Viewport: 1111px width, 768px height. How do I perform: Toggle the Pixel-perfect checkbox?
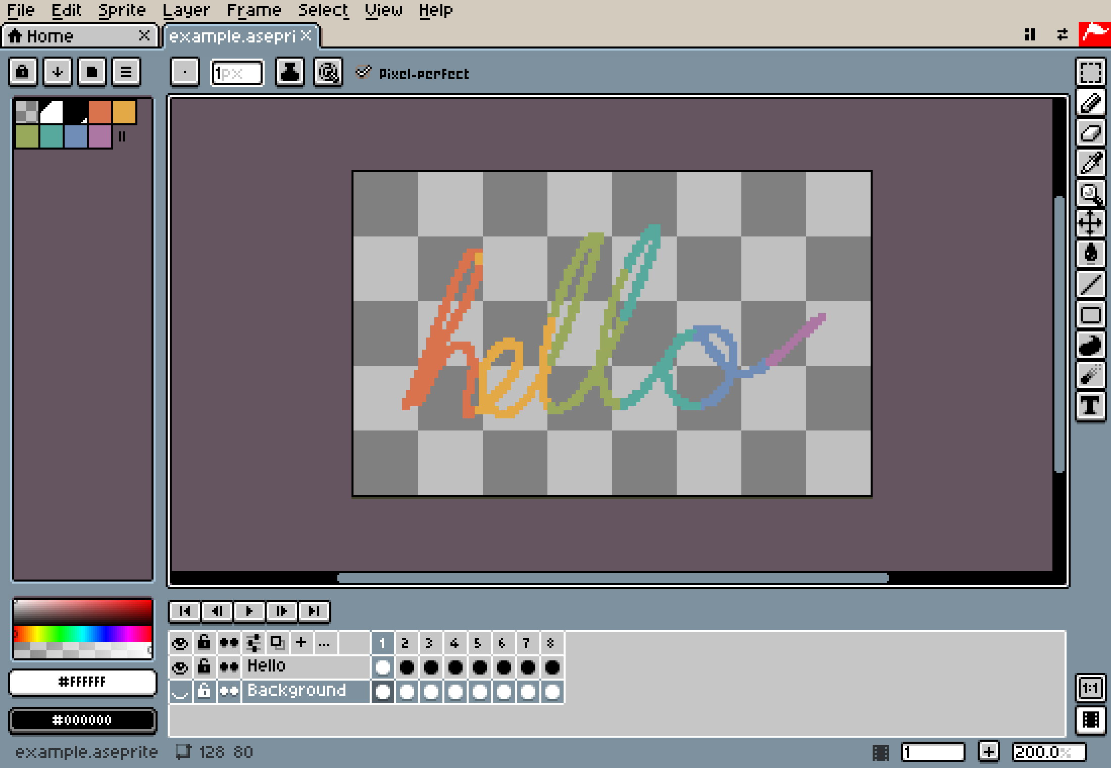[x=413, y=73]
